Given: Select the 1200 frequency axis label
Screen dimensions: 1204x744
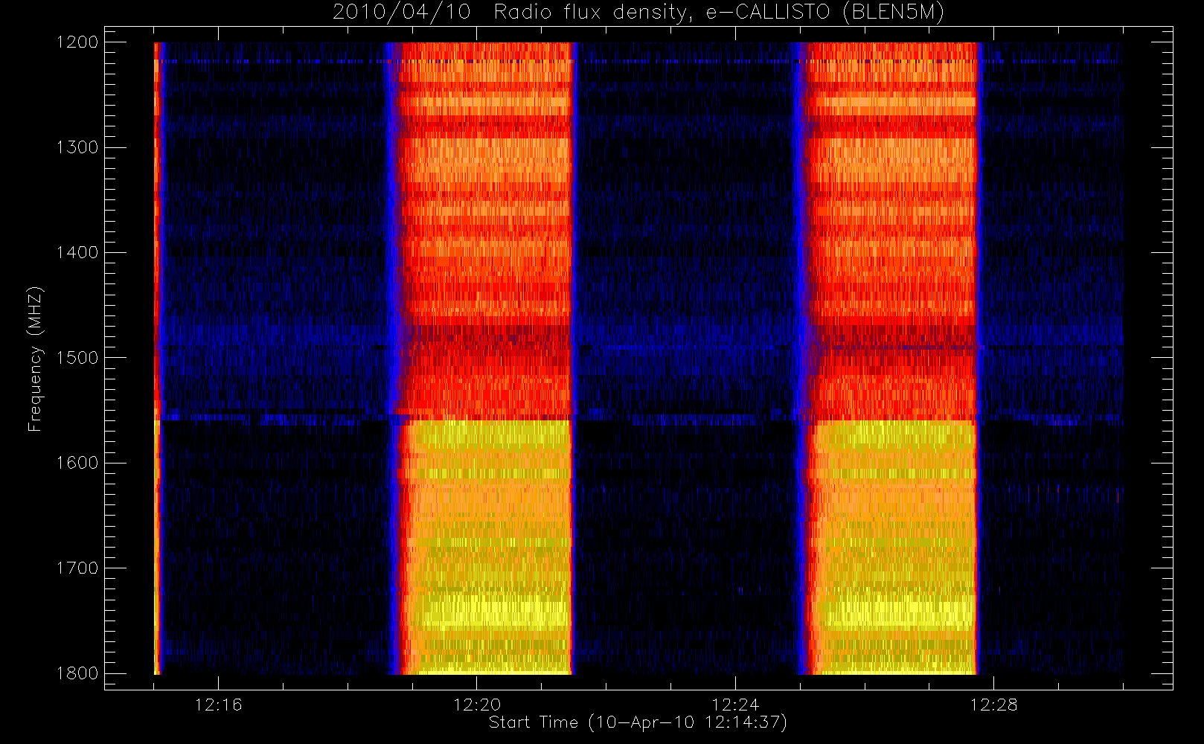Looking at the screenshot, I should pyautogui.click(x=77, y=42).
